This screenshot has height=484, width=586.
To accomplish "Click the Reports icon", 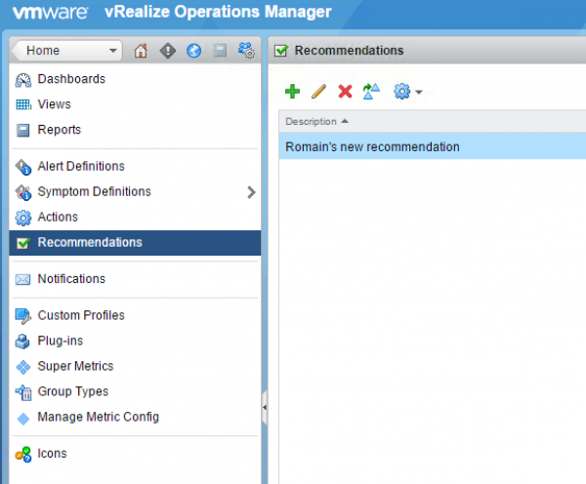I will click(22, 131).
